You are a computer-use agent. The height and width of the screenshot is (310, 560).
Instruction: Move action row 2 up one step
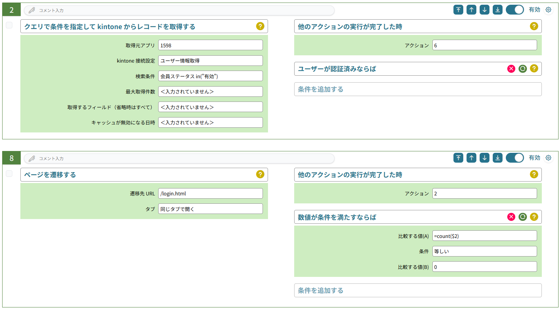click(x=471, y=10)
